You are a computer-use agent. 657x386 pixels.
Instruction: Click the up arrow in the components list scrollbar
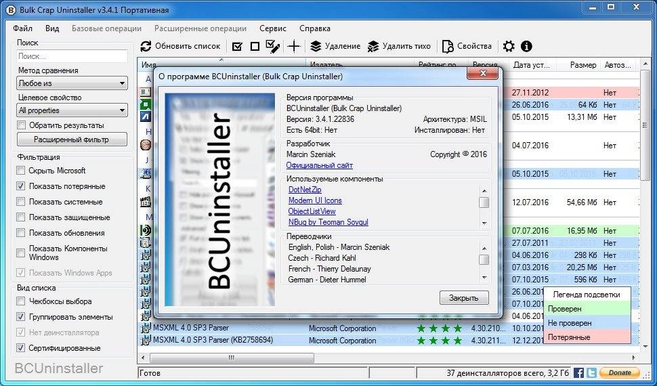coord(484,191)
